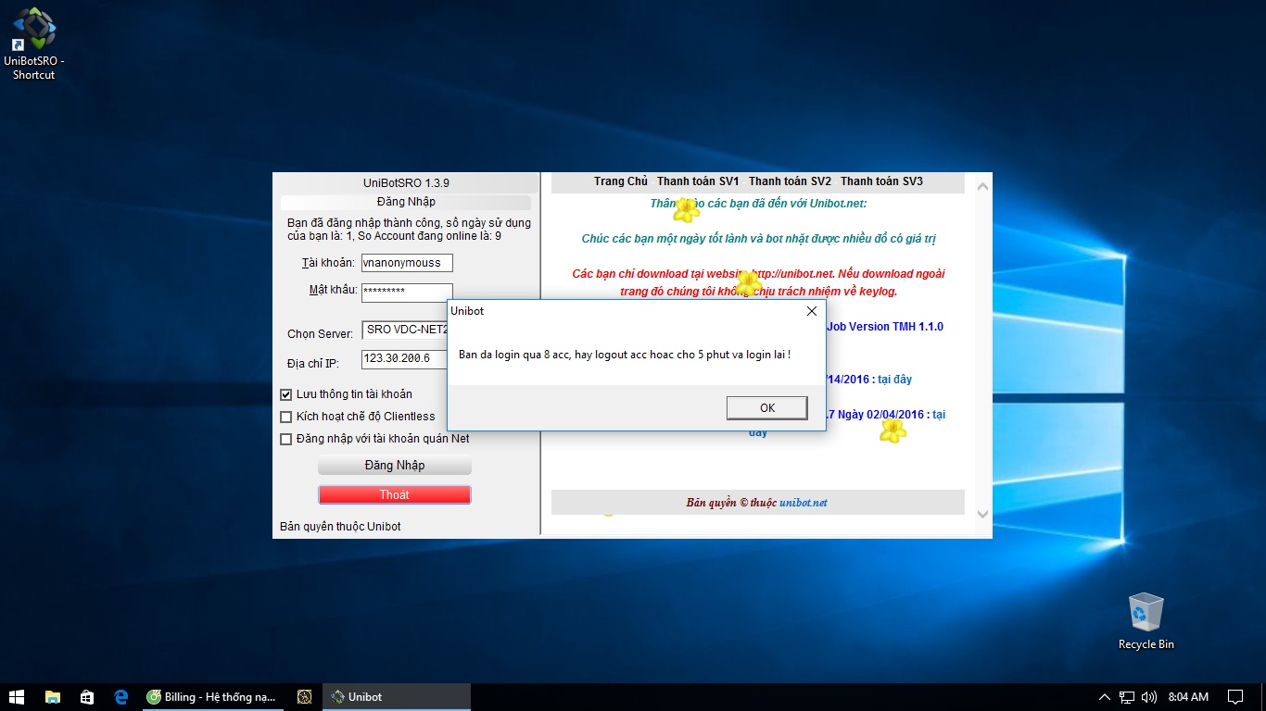Open the Windows Start menu
The width and height of the screenshot is (1266, 711).
tap(17, 697)
